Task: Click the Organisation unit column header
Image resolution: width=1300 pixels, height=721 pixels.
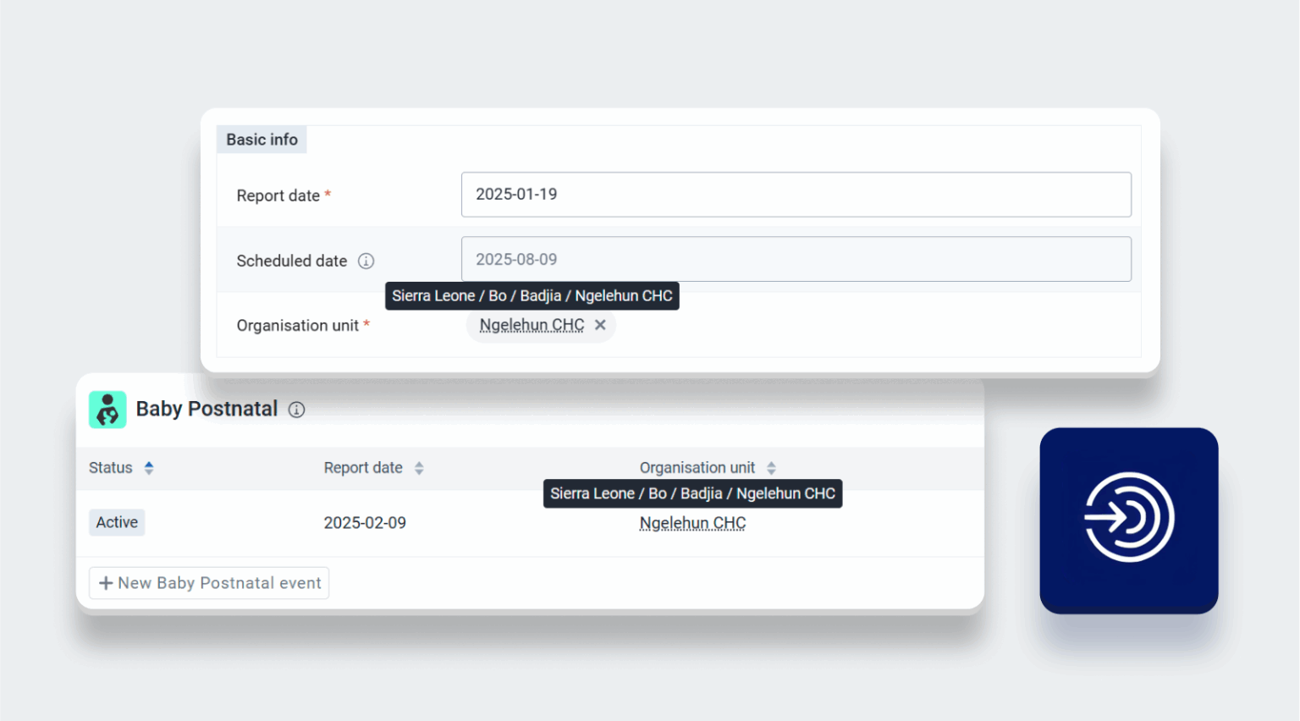Action: pyautogui.click(x=697, y=467)
